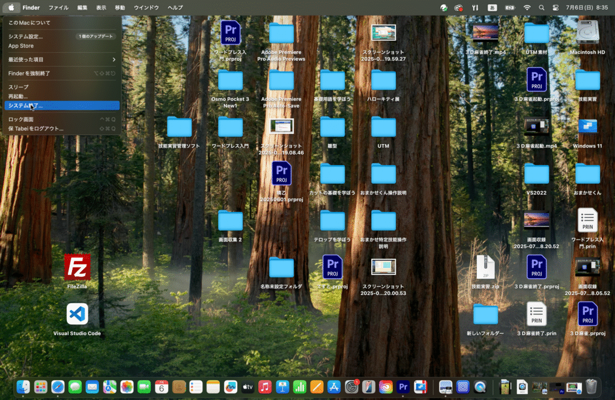The width and height of the screenshot is (615, 400).
Task: Click the 1個のアップデート badge
Action: pos(95,37)
